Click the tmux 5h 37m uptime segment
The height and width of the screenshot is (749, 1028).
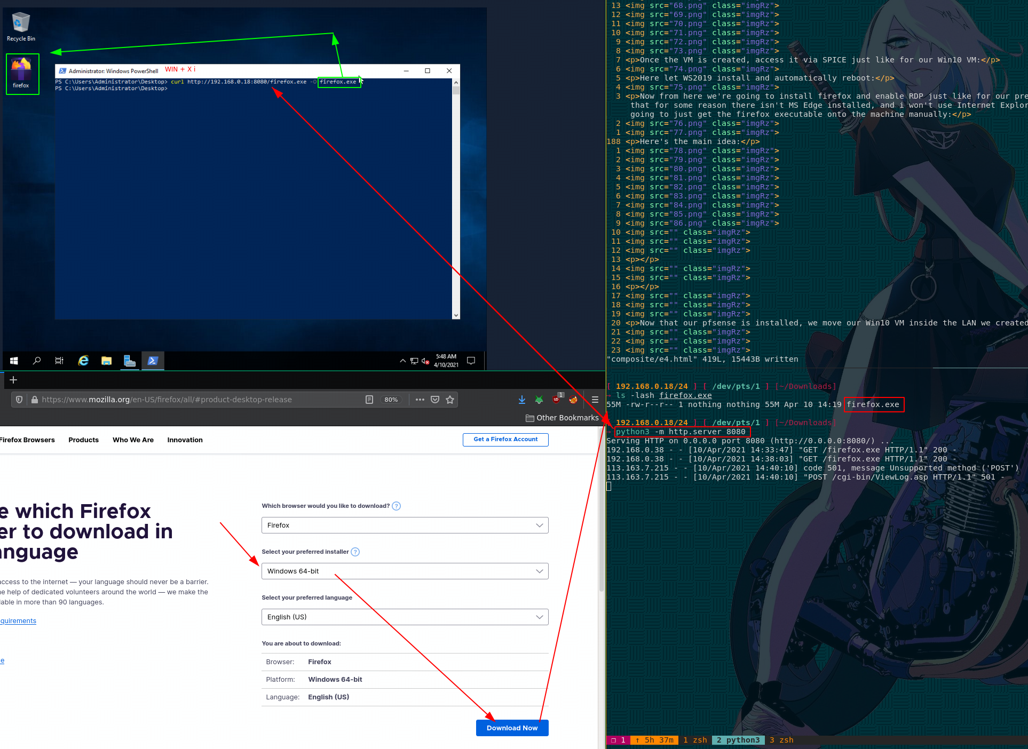click(654, 740)
